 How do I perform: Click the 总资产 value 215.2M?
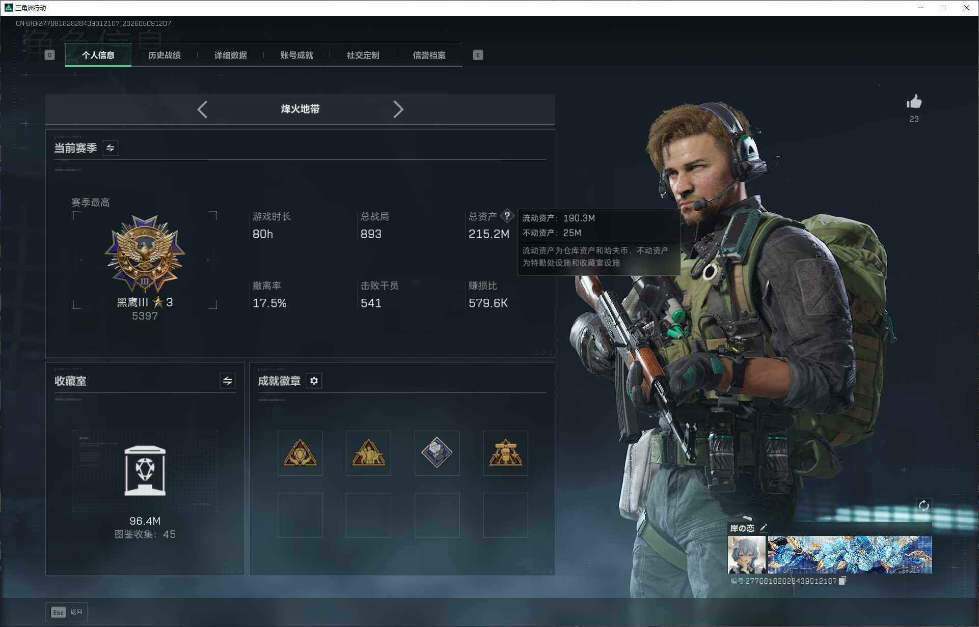[489, 234]
